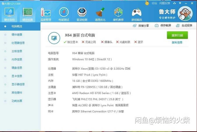This screenshot has width=197, height=132.
Task: Select 硬件健康 in sidebar
Action: (x=20, y=35)
